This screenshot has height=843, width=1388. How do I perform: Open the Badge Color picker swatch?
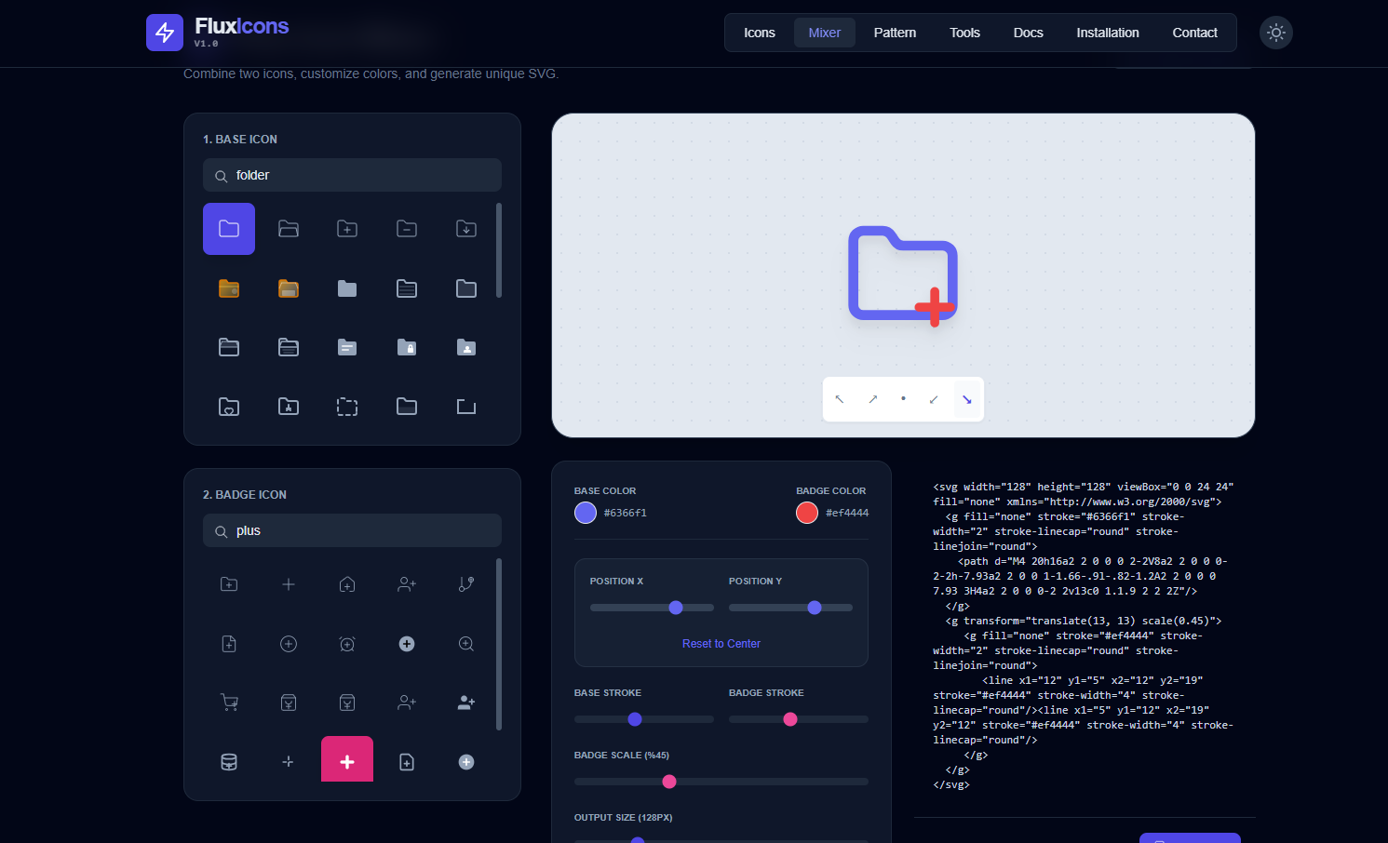pyautogui.click(x=806, y=512)
